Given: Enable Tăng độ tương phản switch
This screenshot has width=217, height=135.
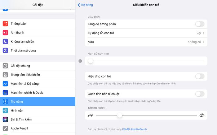Looking at the screenshot, I should 200,24.
